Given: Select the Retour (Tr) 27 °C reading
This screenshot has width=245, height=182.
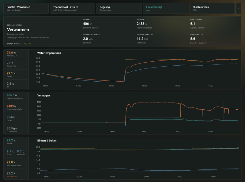Looking at the screenshot, I should pyautogui.click(x=11, y=64).
